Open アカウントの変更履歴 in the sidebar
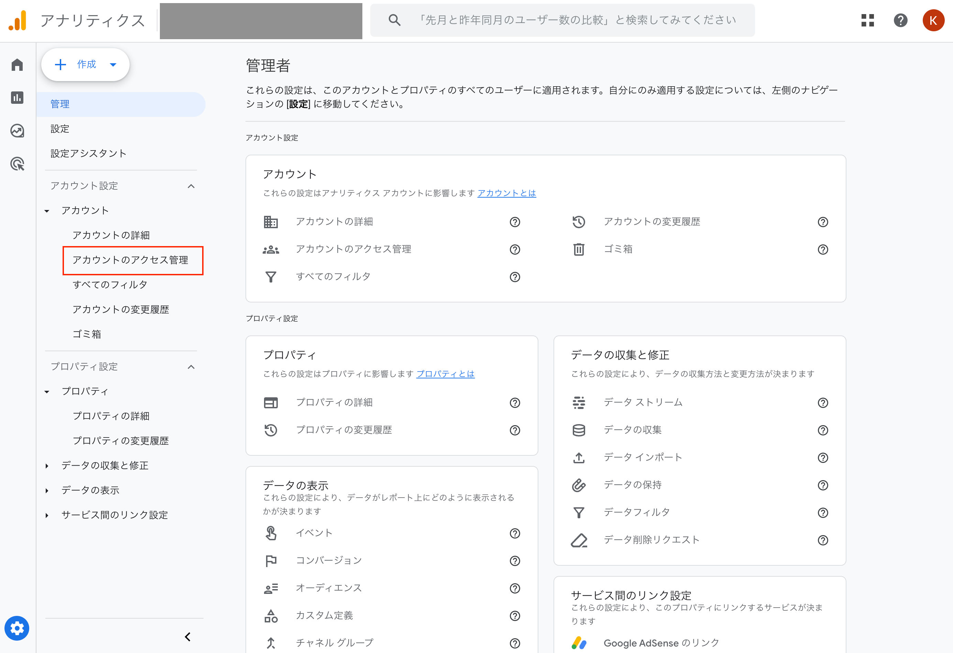This screenshot has width=953, height=653. [x=121, y=310]
